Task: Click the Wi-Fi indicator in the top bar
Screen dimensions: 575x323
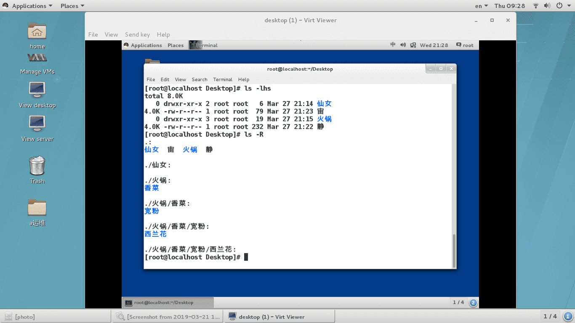Action: click(535, 5)
